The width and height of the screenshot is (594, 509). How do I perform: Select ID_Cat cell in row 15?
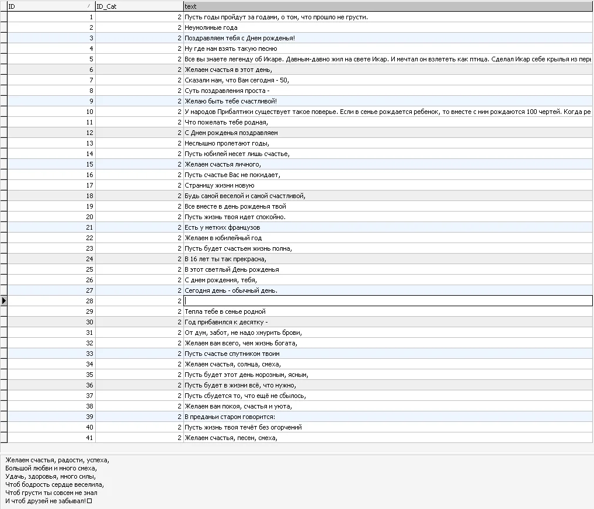(140, 164)
